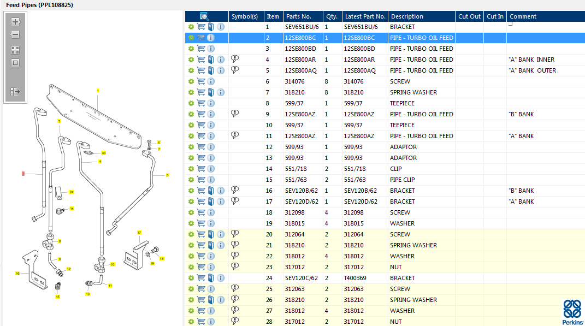Open the search icon in table header
The height and width of the screenshot is (326, 585).
click(x=204, y=16)
